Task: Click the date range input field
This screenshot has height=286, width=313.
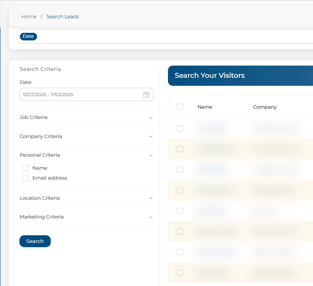Action: click(80, 95)
